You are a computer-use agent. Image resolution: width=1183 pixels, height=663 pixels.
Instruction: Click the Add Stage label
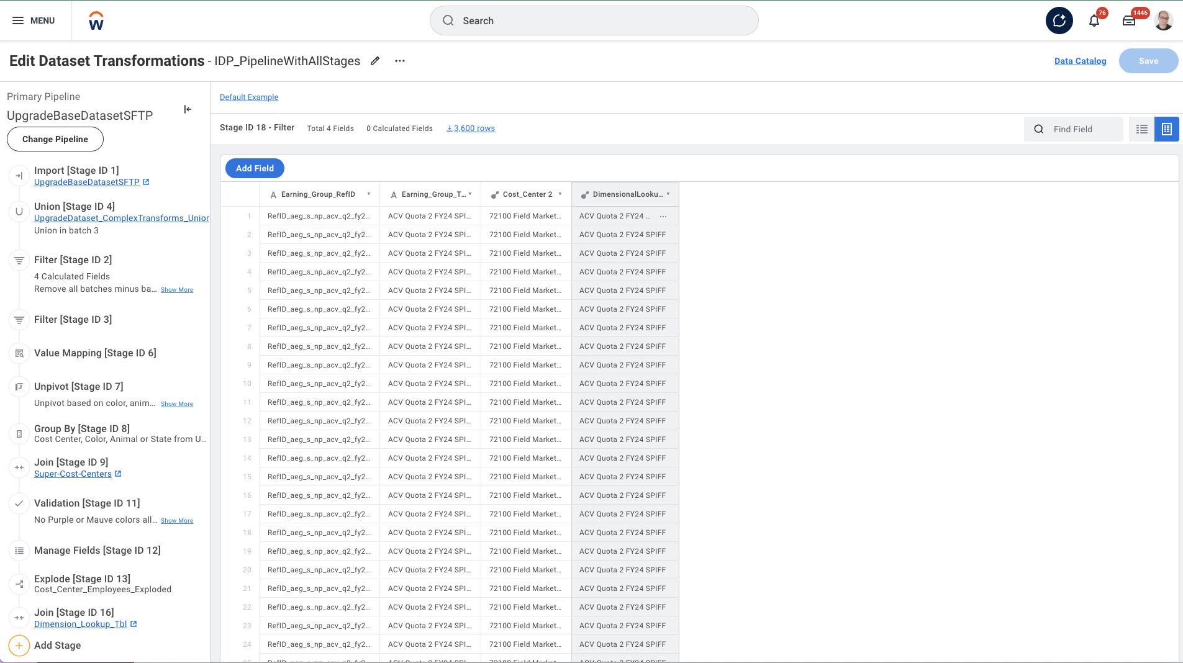tap(57, 646)
